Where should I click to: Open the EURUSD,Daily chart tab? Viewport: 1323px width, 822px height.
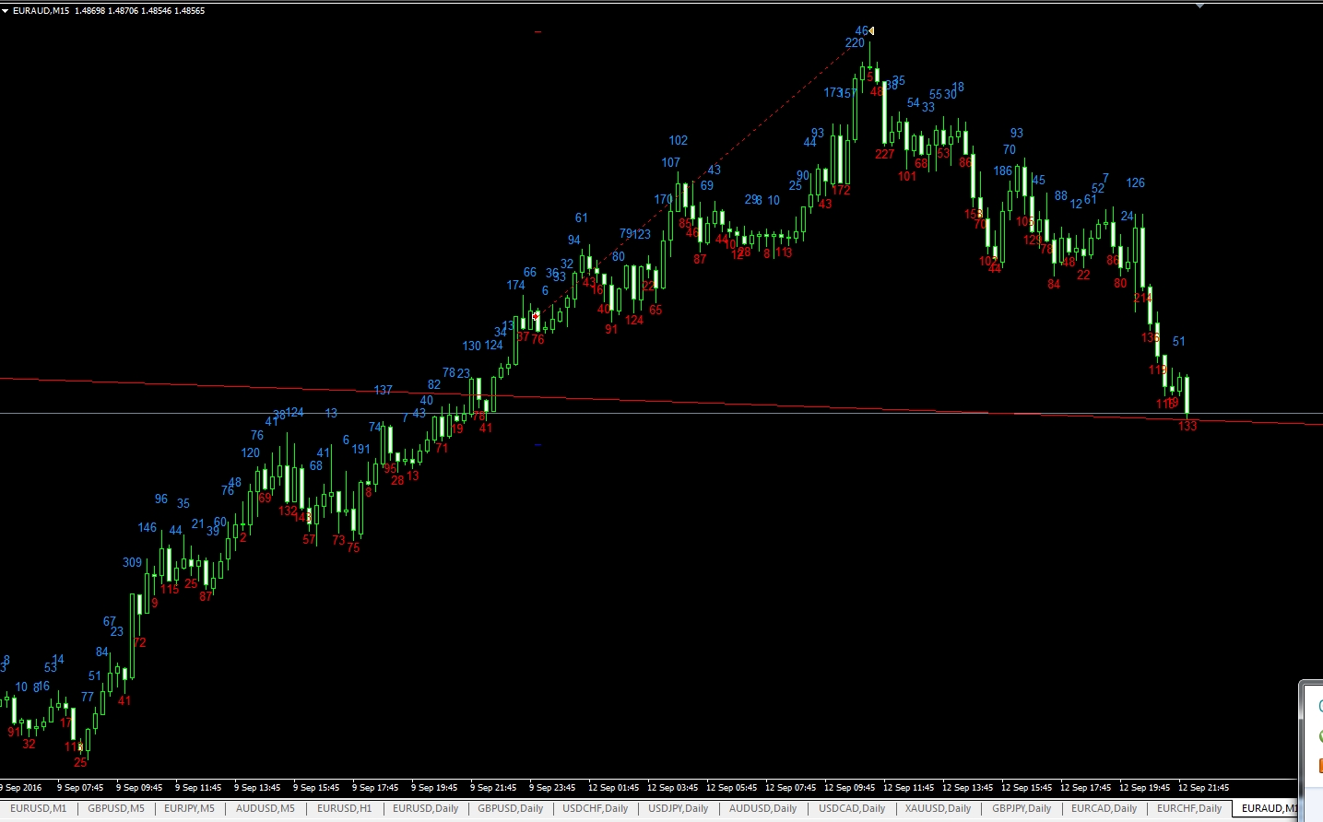coord(425,808)
